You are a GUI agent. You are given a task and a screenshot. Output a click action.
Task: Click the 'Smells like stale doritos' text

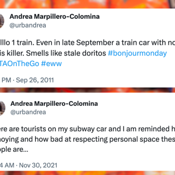(x=66, y=53)
